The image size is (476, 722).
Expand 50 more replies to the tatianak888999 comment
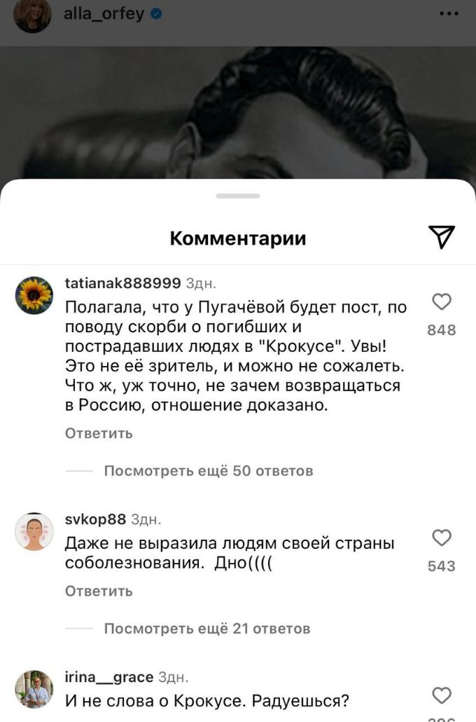[x=209, y=470]
